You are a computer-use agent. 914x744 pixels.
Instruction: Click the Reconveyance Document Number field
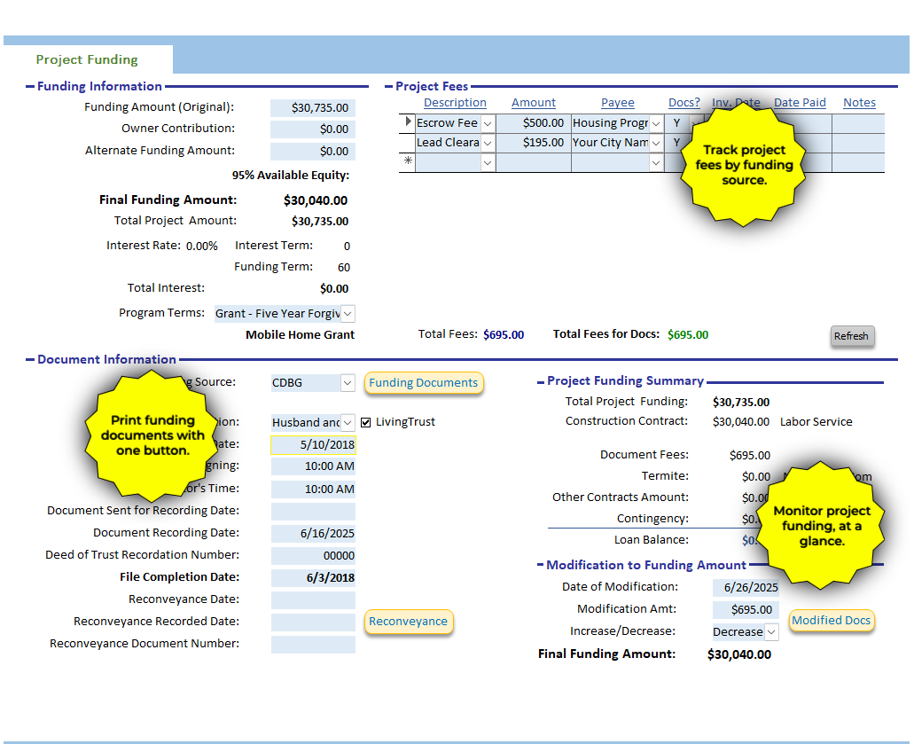tap(313, 645)
